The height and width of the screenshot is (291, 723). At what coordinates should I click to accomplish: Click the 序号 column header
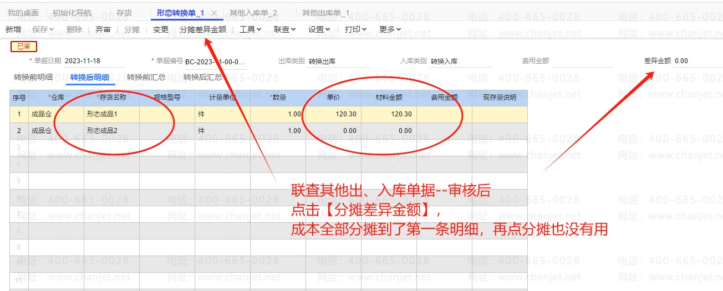coord(19,98)
